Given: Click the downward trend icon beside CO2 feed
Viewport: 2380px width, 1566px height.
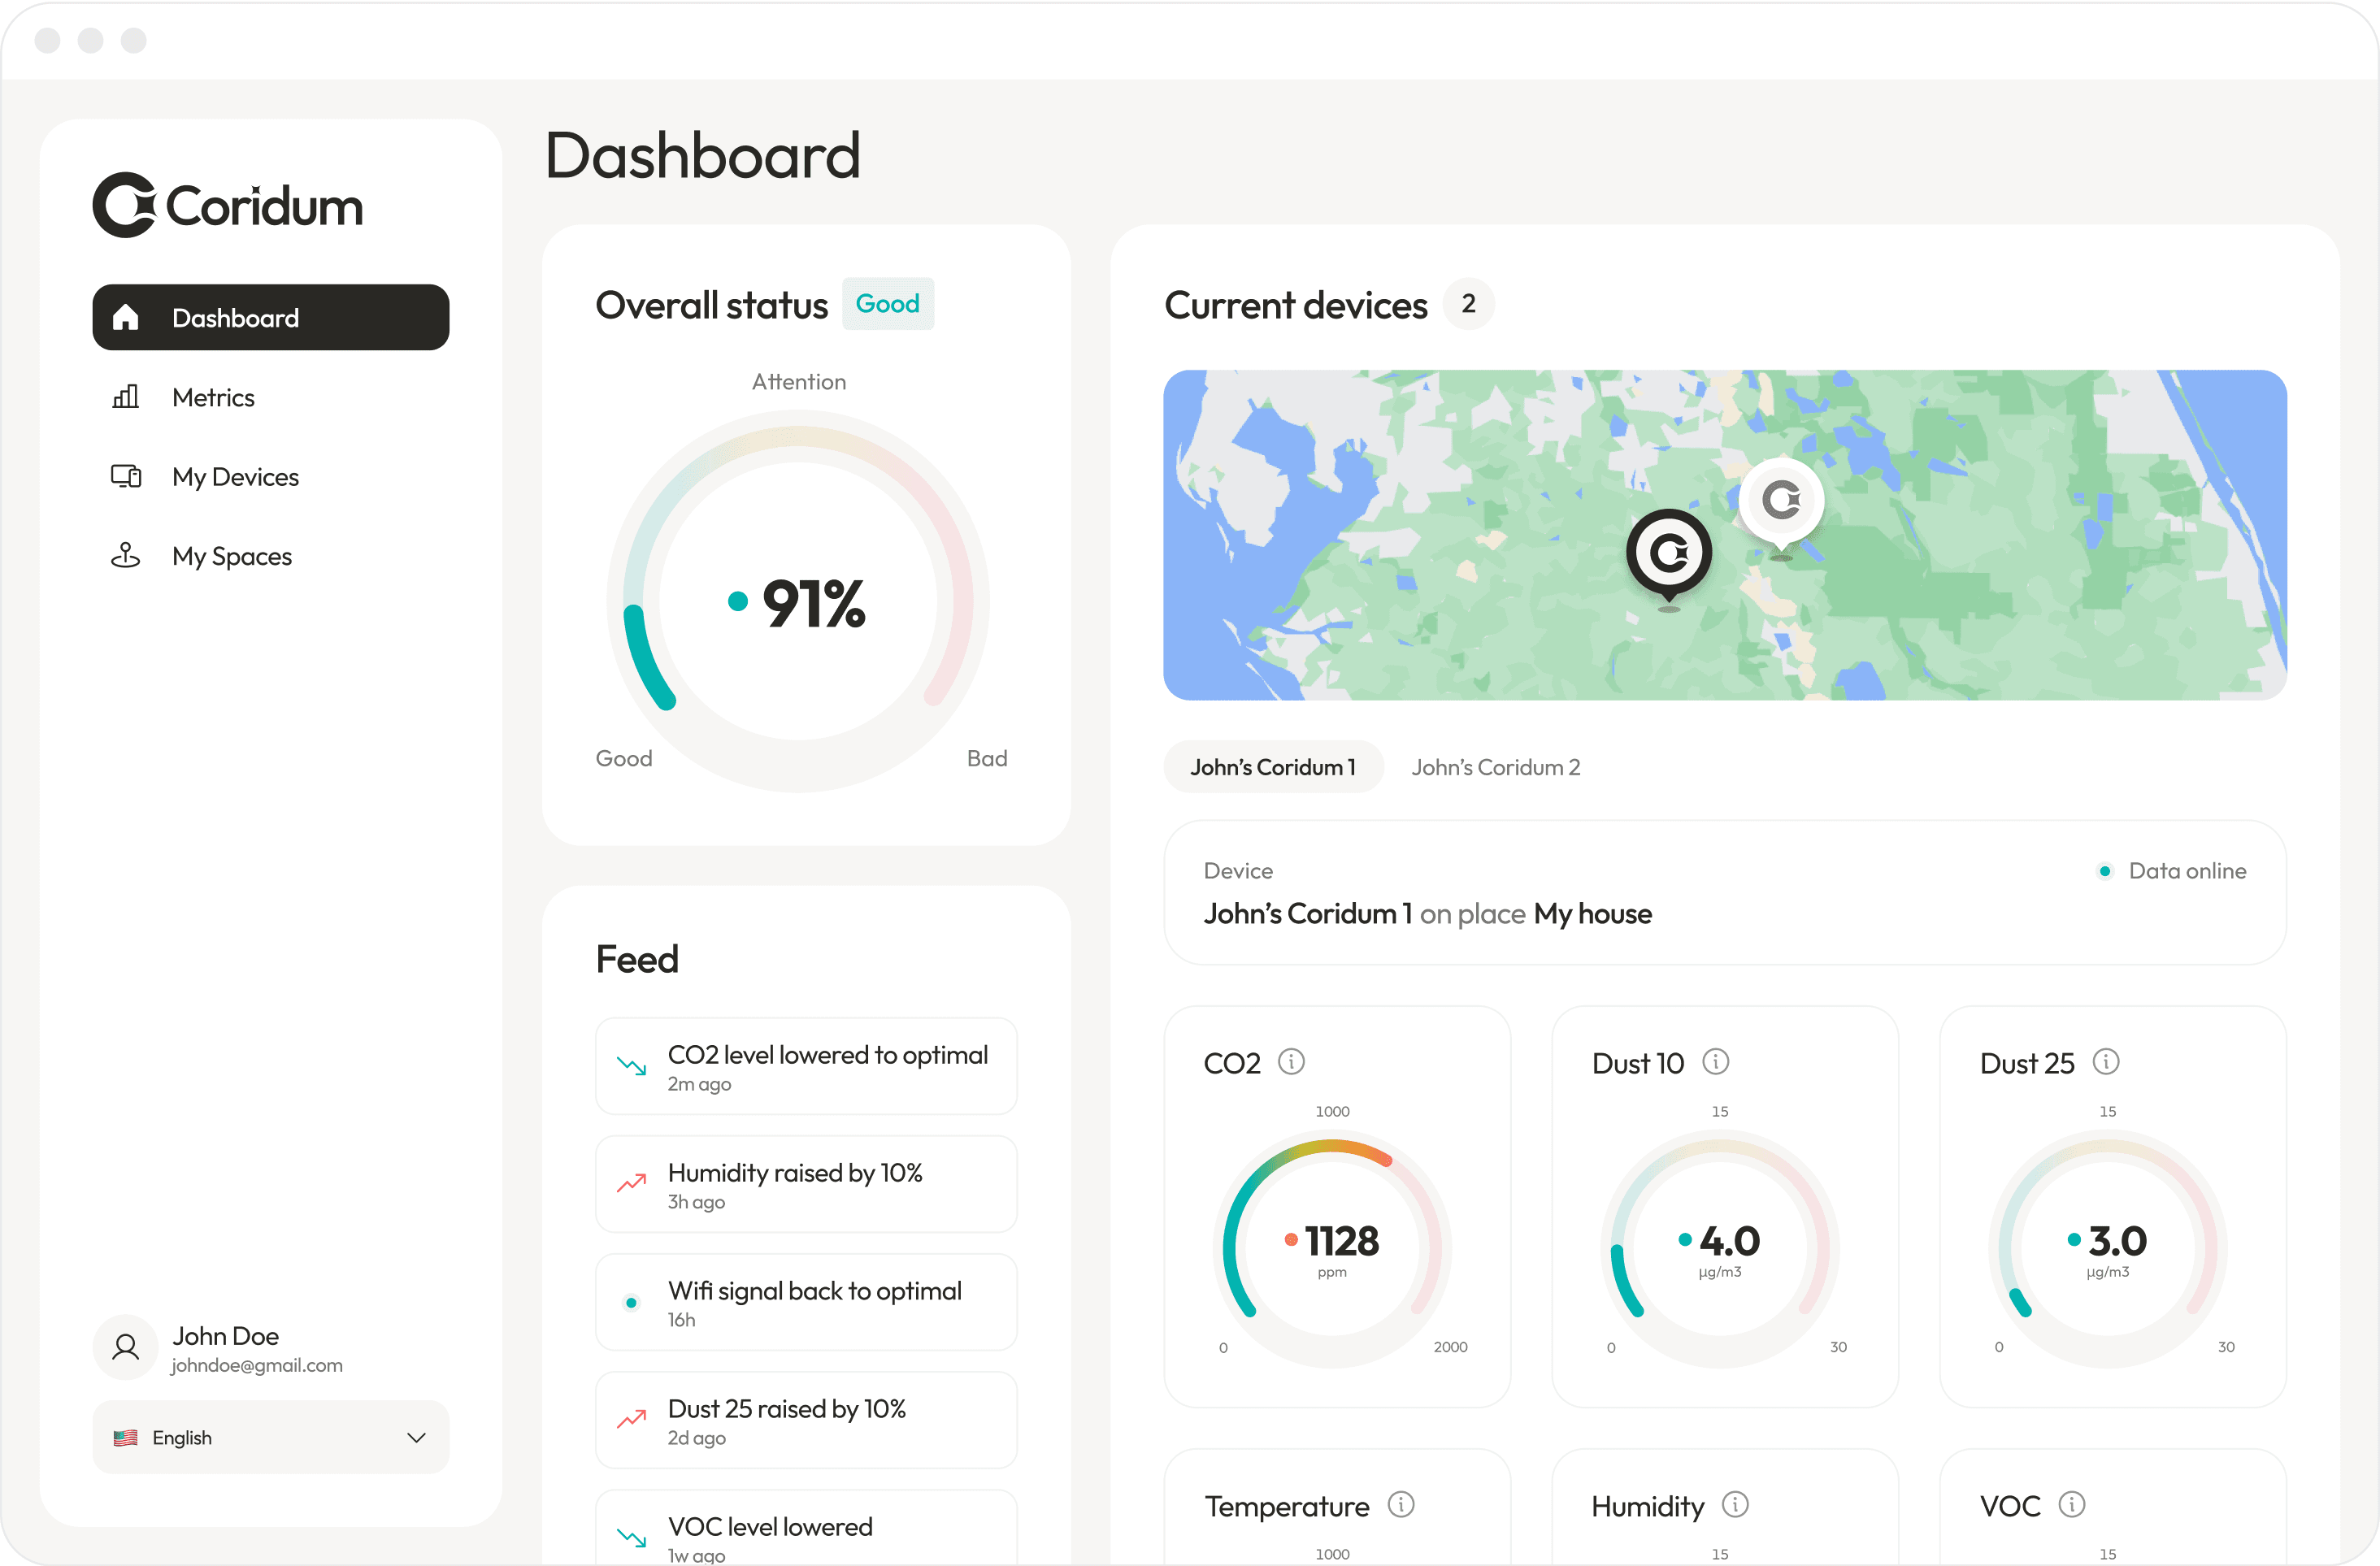Looking at the screenshot, I should [x=631, y=1066].
